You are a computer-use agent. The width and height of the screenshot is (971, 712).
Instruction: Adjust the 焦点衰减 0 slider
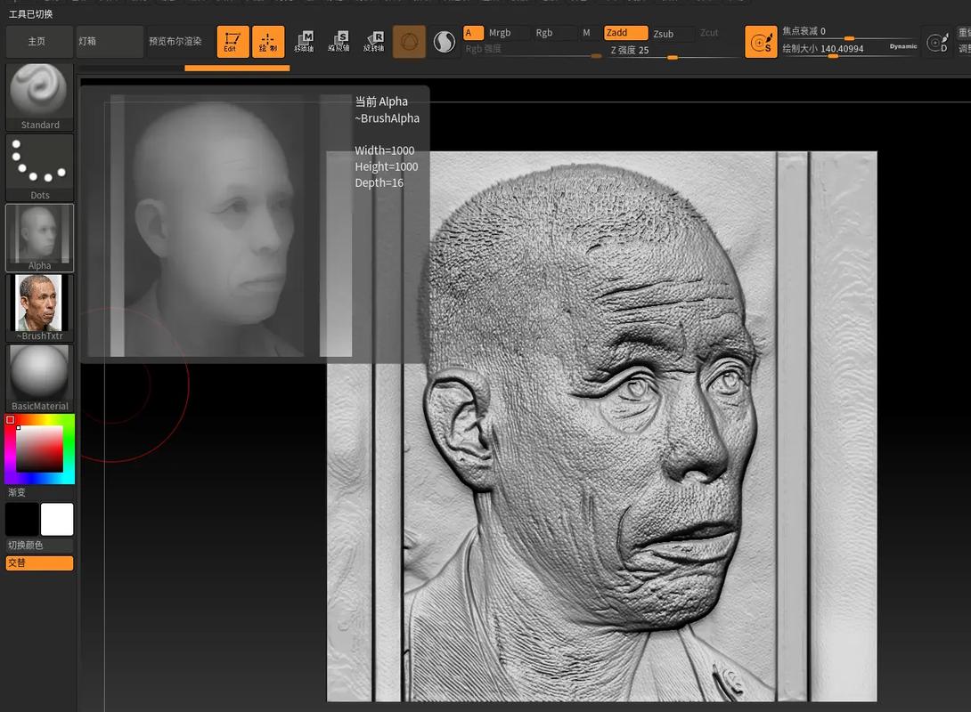(x=849, y=31)
